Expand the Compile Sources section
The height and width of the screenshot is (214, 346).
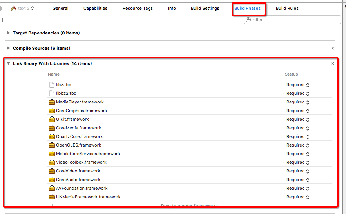point(8,48)
